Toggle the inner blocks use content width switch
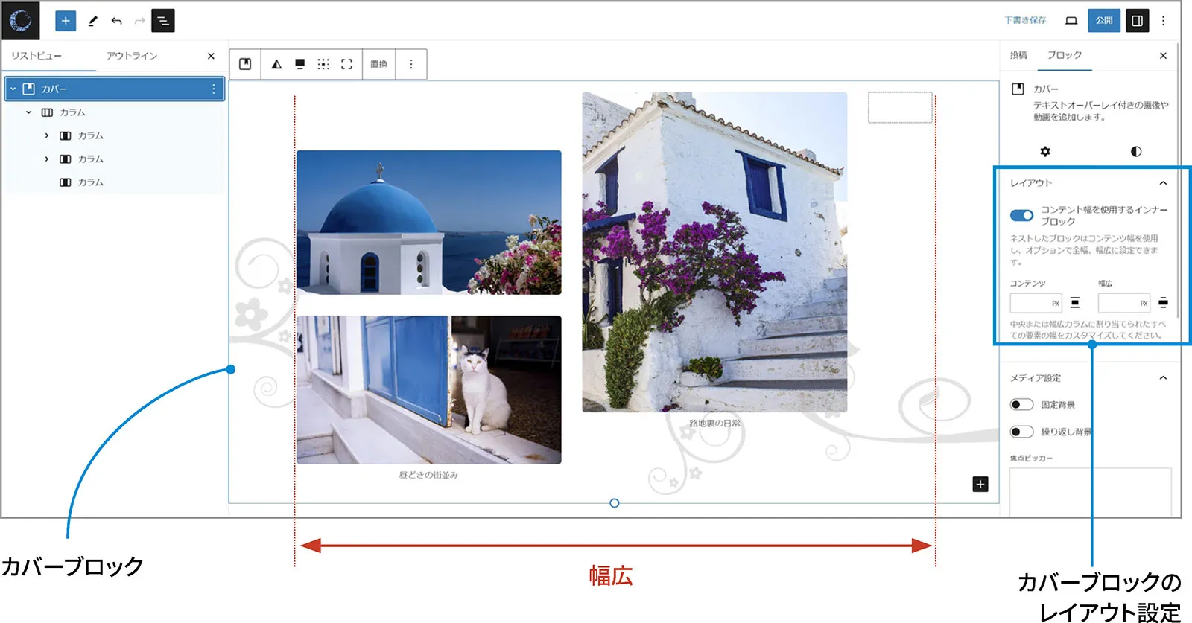 point(1021,216)
